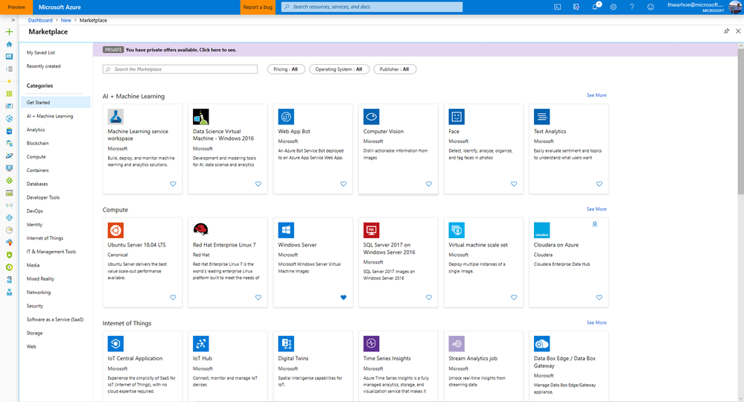Expand the left sidebar chevron
Image resolution: width=744 pixels, height=402 pixels.
coord(13,20)
